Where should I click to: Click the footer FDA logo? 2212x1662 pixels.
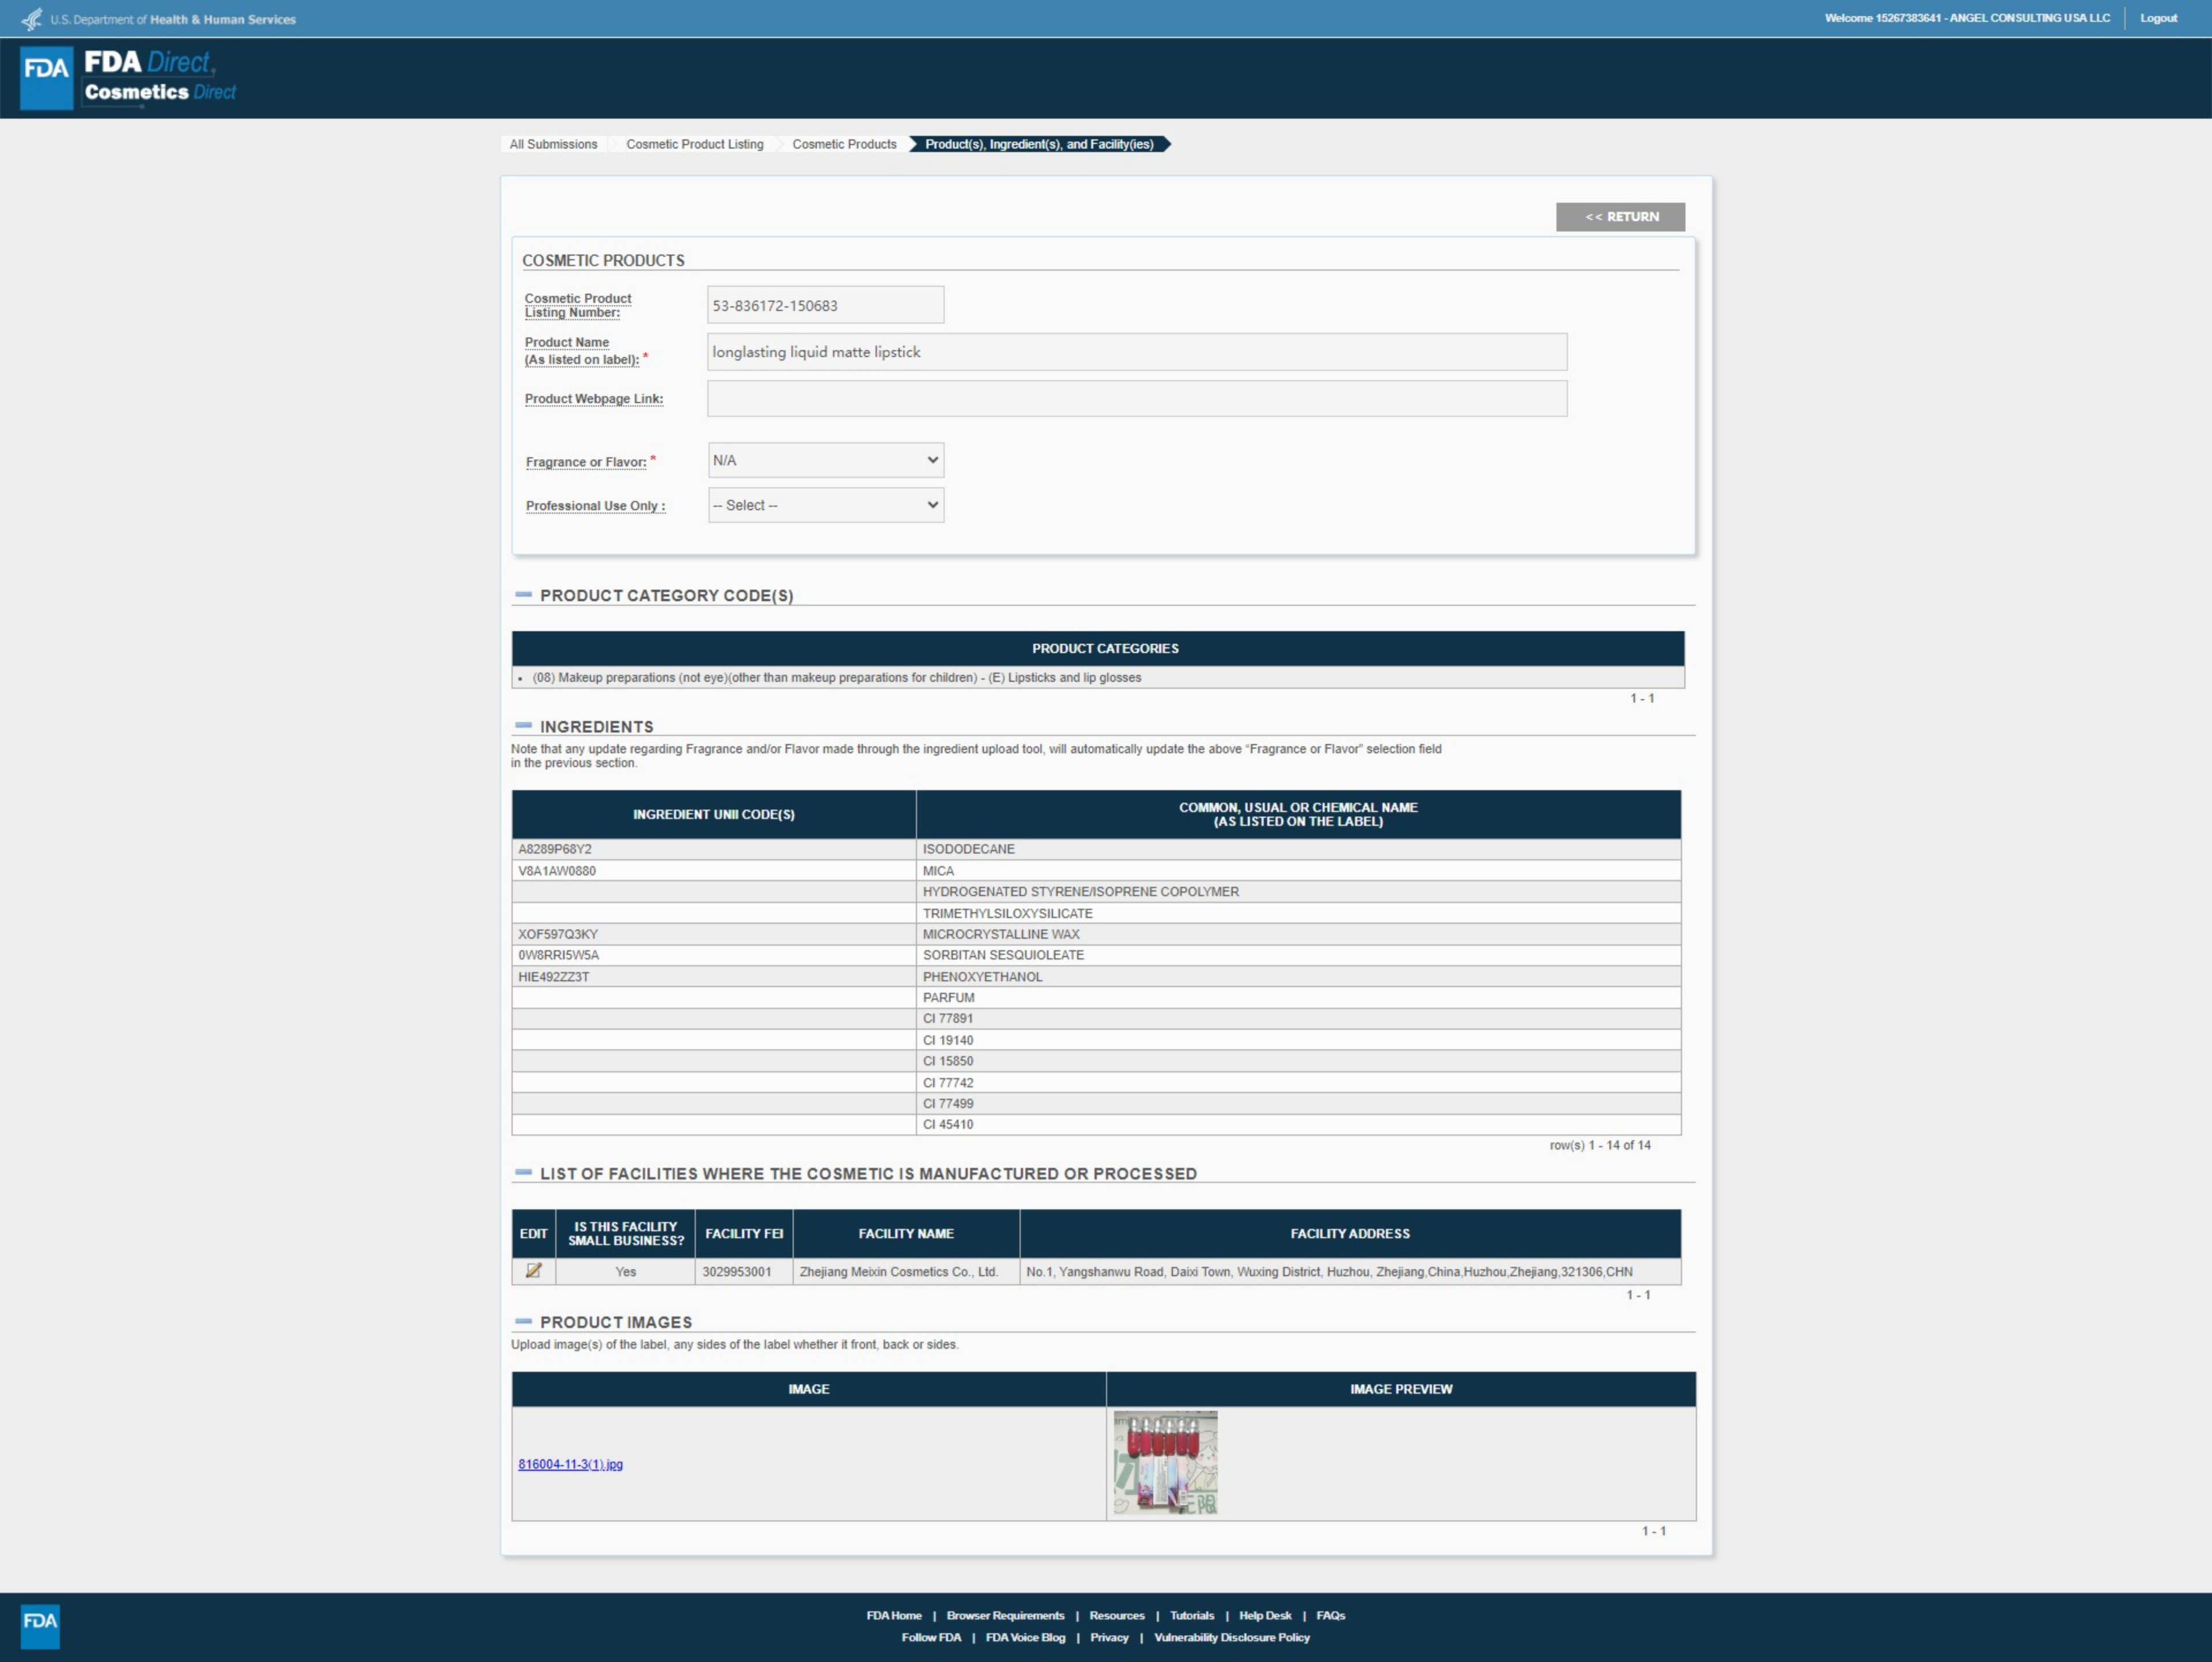click(x=40, y=1625)
